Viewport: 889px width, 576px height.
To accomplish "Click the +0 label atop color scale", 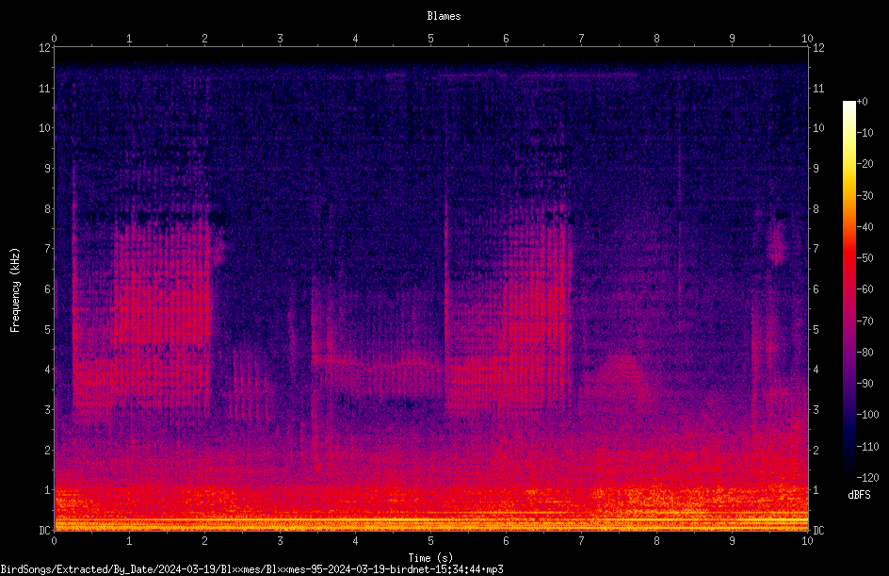I will click(863, 102).
